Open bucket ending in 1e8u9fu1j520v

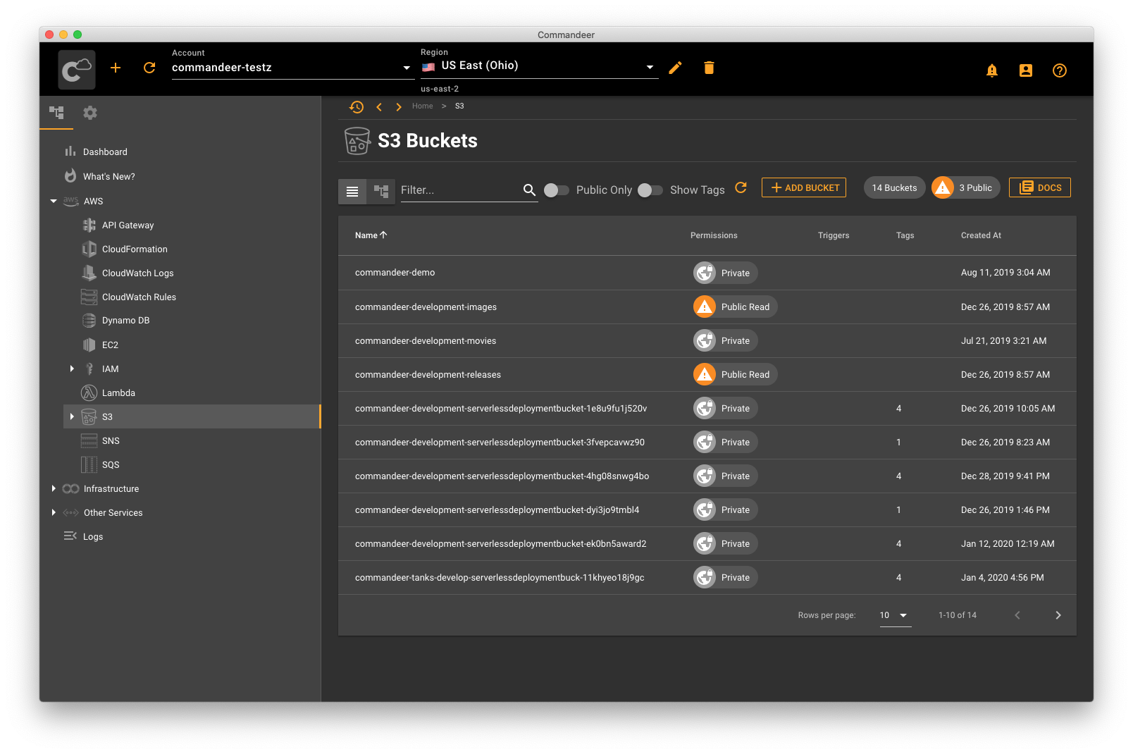coord(501,409)
